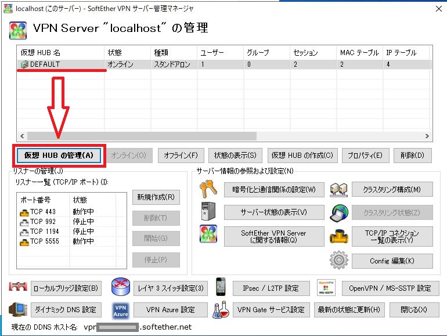Click the SoftEther VPN Server info icon
The image size is (447, 336).
208,234
